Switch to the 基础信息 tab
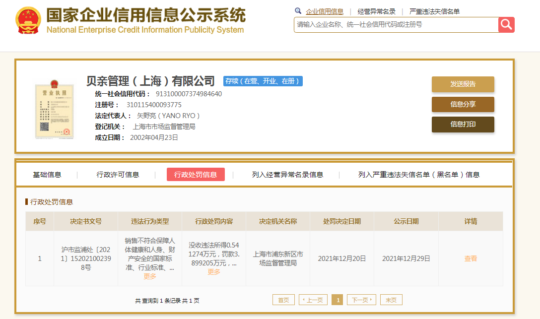The width and height of the screenshot is (540, 319). [x=47, y=175]
